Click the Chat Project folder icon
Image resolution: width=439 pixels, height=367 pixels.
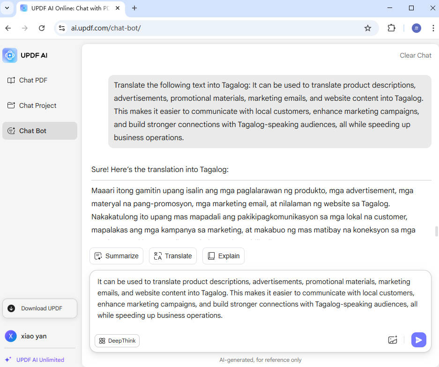[11, 105]
